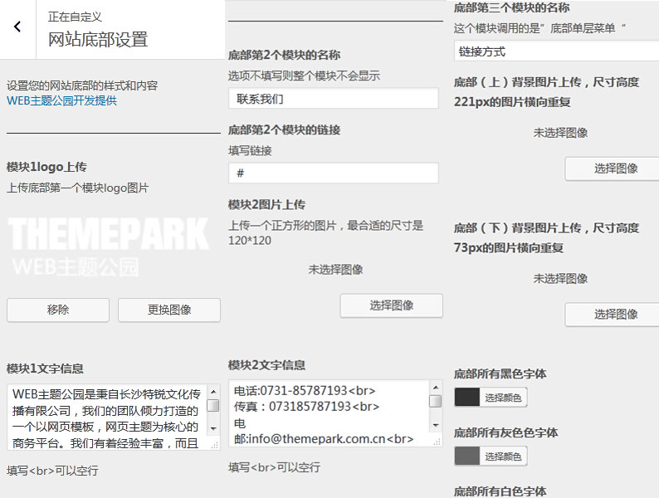Click the back arrow in the customizer header
Image resolution: width=659 pixels, height=498 pixels.
pos(17,27)
